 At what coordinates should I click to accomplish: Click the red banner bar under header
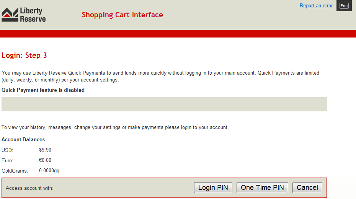click(x=178, y=34)
